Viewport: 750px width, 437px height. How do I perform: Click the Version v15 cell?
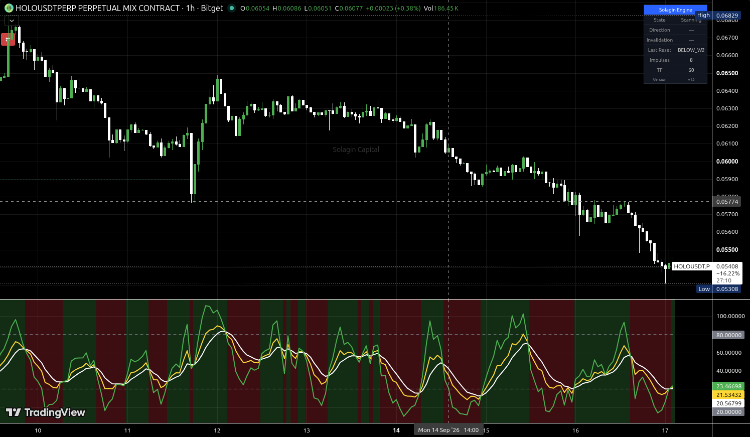coord(691,79)
